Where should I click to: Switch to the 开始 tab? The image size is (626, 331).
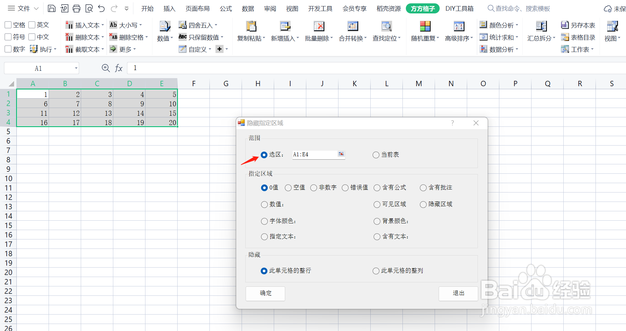[x=147, y=8]
